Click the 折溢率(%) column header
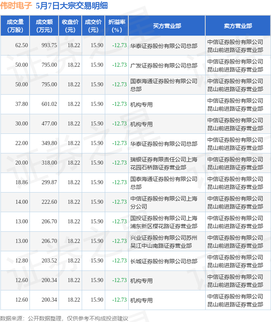 117,26
